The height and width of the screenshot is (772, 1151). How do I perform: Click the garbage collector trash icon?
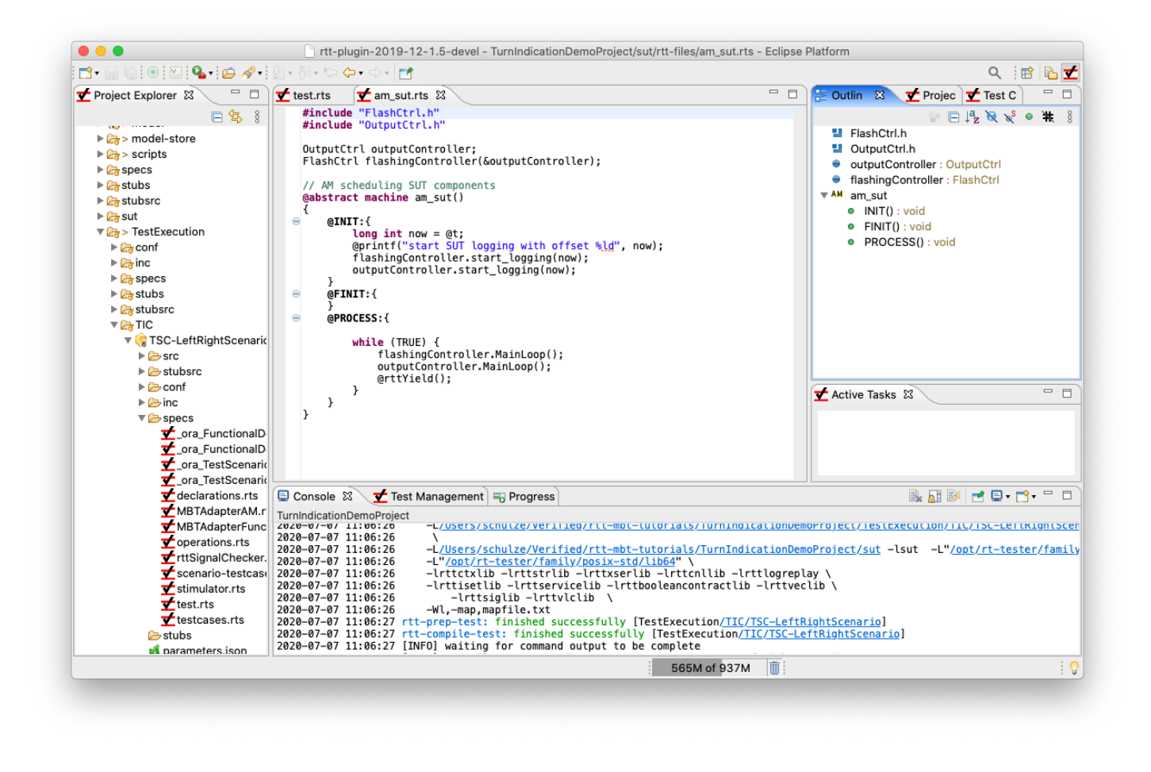click(774, 668)
